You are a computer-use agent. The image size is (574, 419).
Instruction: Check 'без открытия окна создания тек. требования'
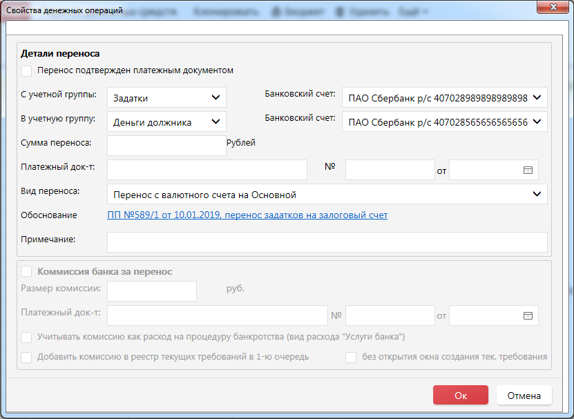(351, 358)
